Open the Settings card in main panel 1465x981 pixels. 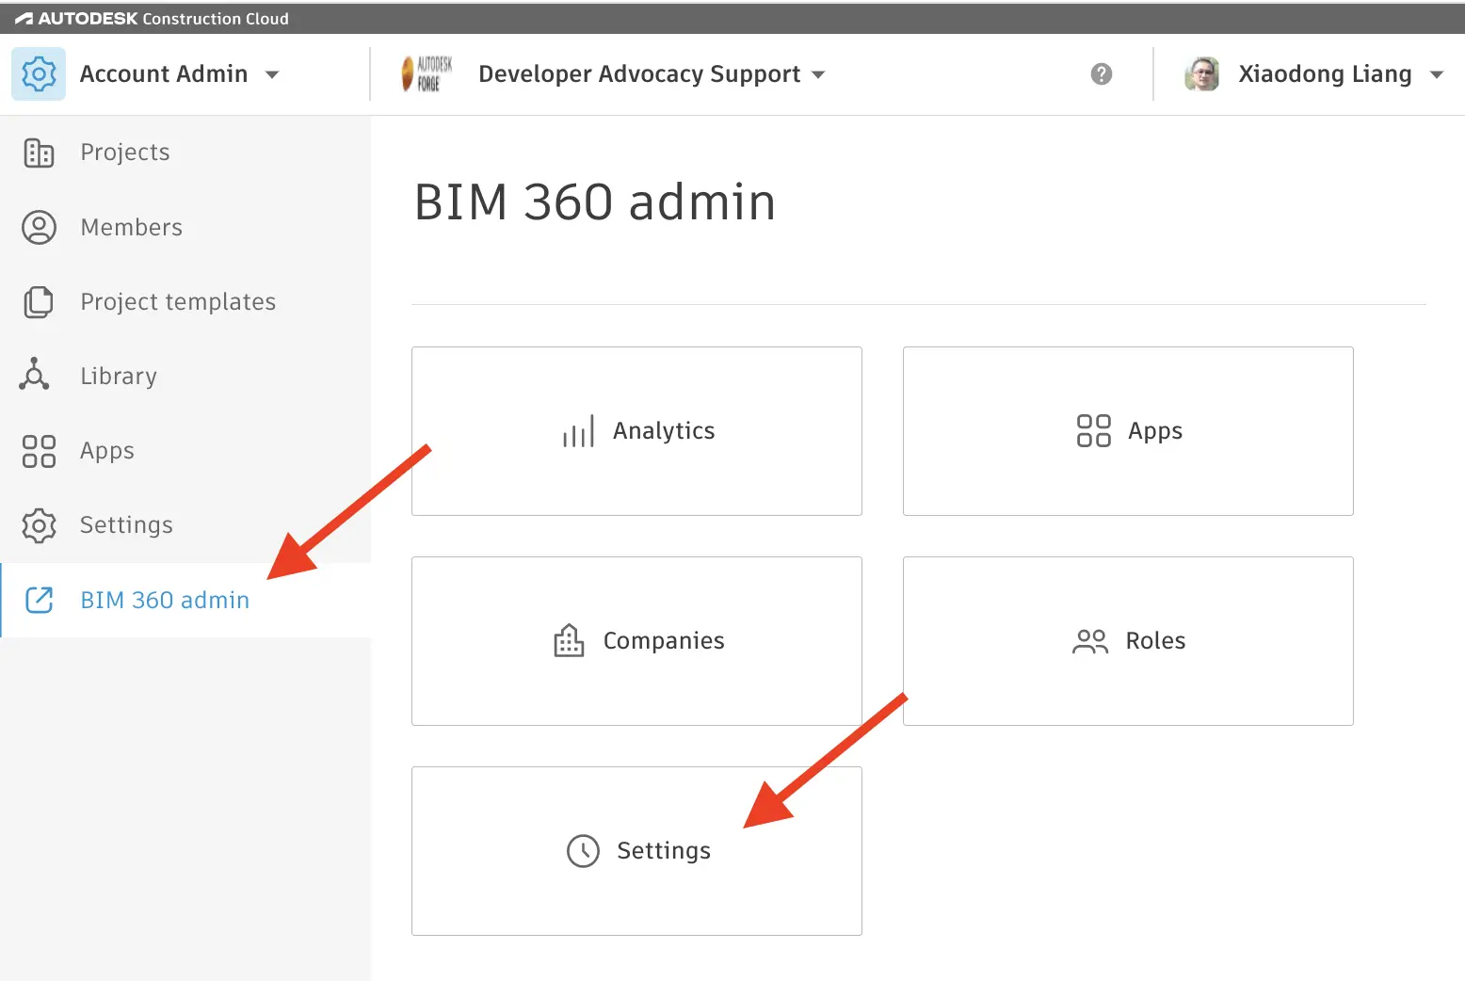(636, 851)
